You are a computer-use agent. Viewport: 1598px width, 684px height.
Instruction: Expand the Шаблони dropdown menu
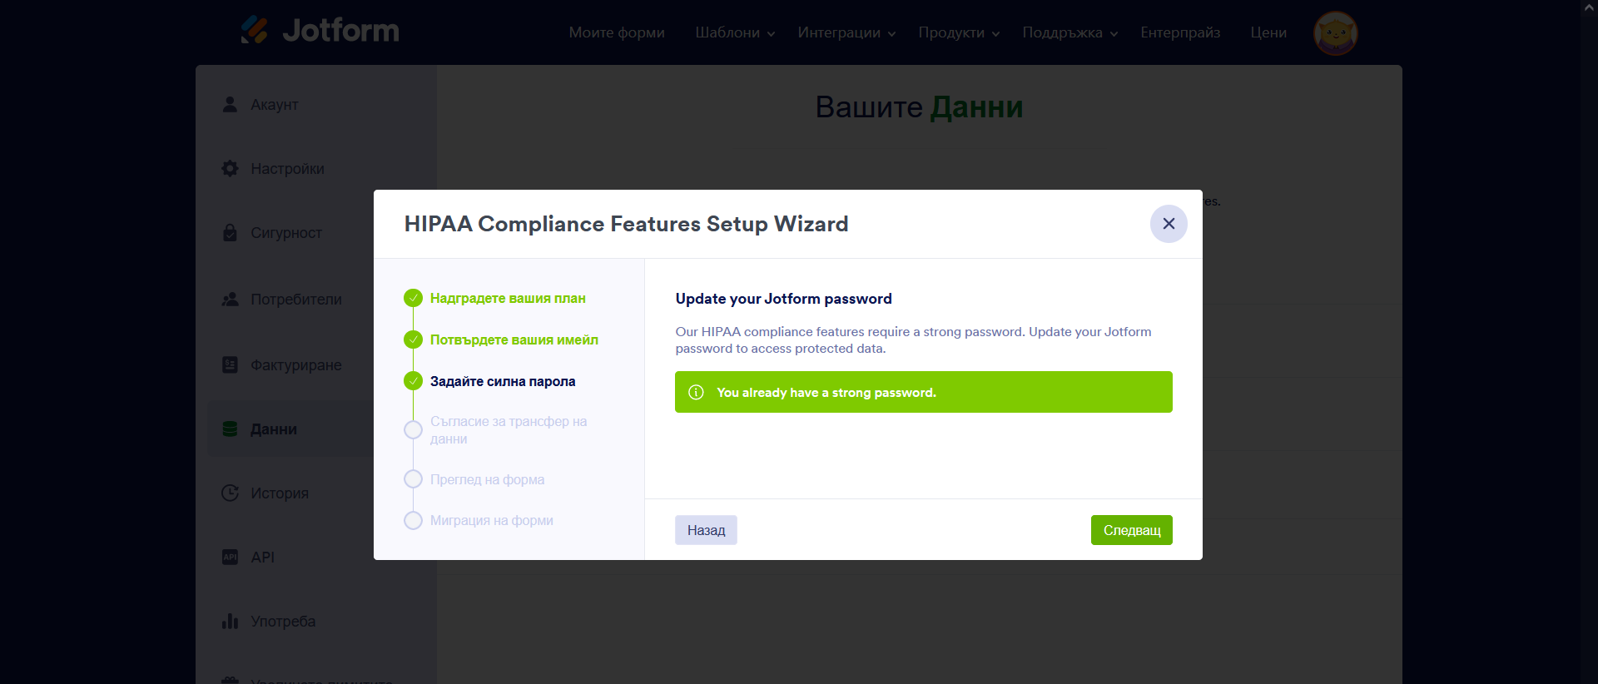735,32
